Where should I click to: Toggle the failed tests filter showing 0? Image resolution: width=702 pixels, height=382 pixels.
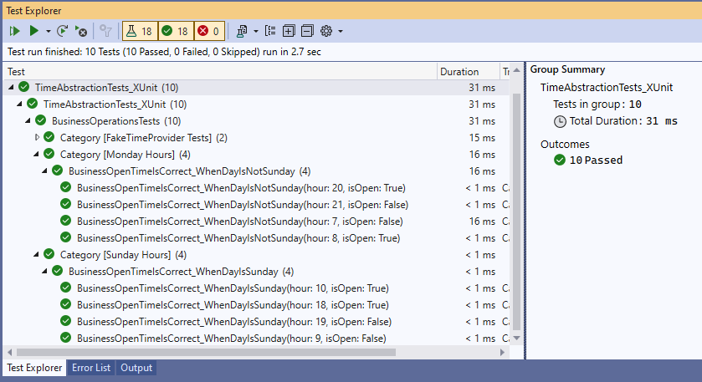point(209,31)
